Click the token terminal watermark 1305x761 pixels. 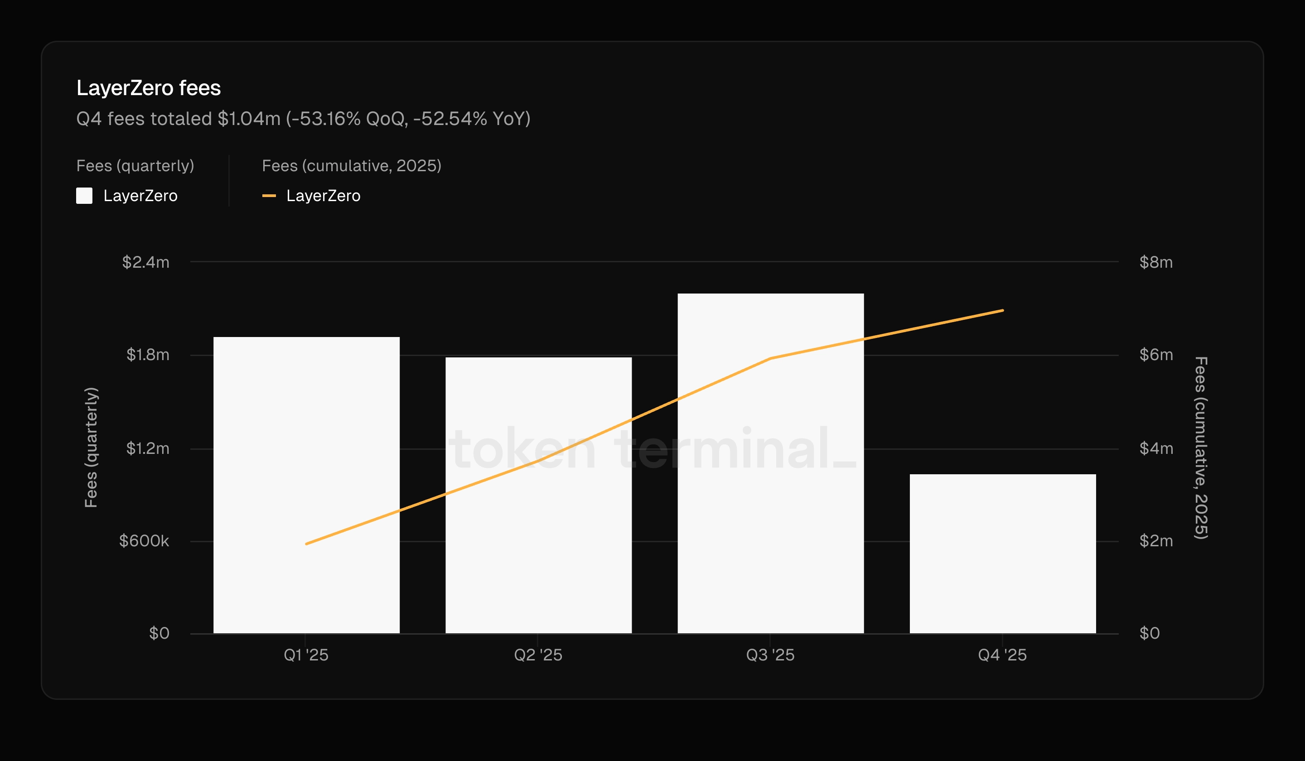coord(652,448)
